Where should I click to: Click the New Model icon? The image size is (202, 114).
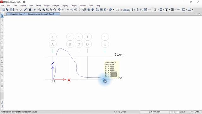click(x=3, y=9)
